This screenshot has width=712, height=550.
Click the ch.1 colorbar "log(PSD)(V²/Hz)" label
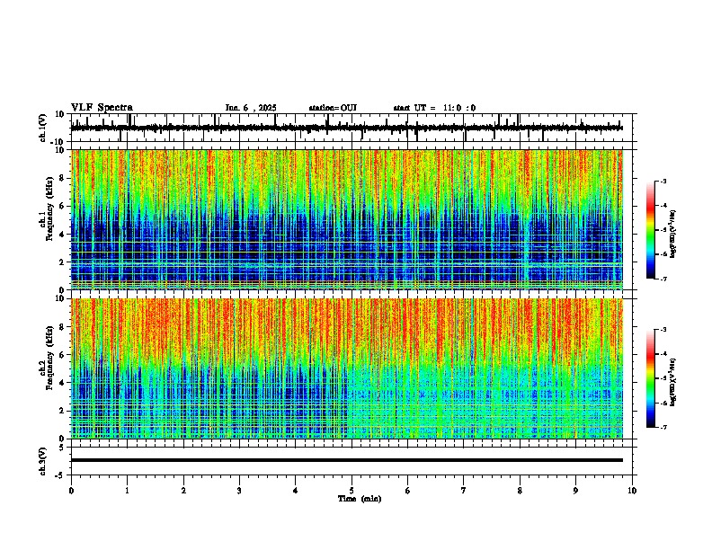tap(672, 235)
